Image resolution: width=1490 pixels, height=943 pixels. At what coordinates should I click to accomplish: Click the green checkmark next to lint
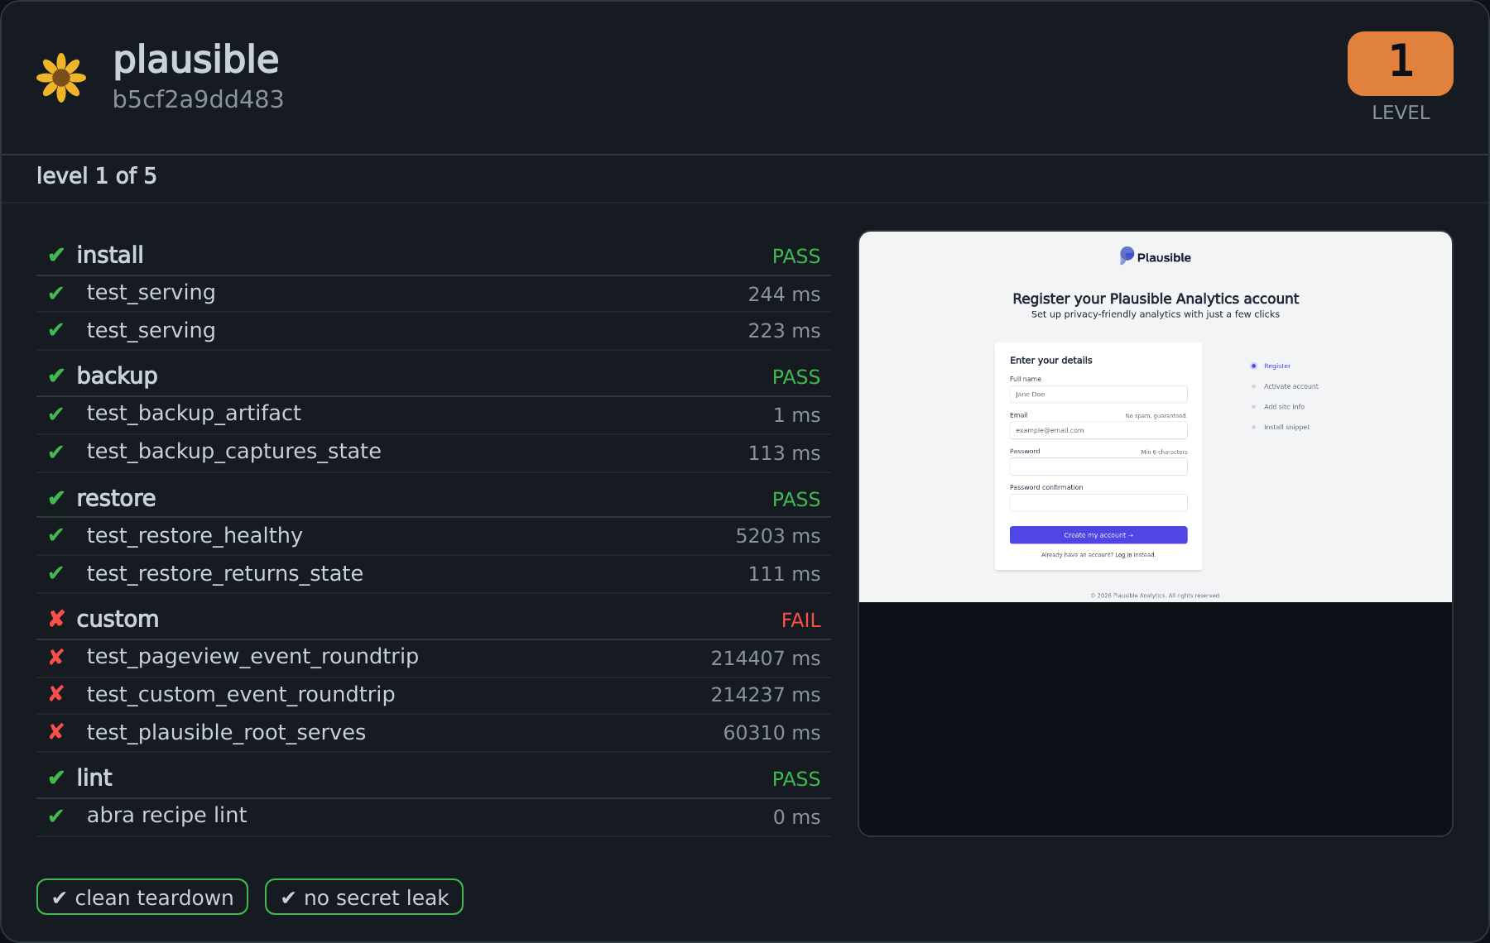click(x=56, y=778)
